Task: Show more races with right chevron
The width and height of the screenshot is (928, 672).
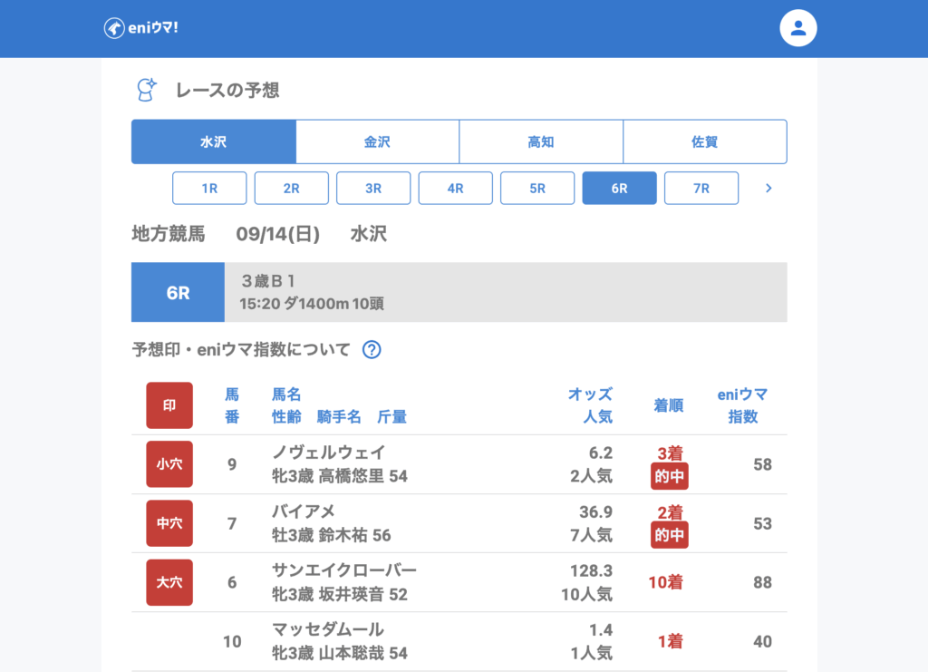Action: [x=768, y=189]
